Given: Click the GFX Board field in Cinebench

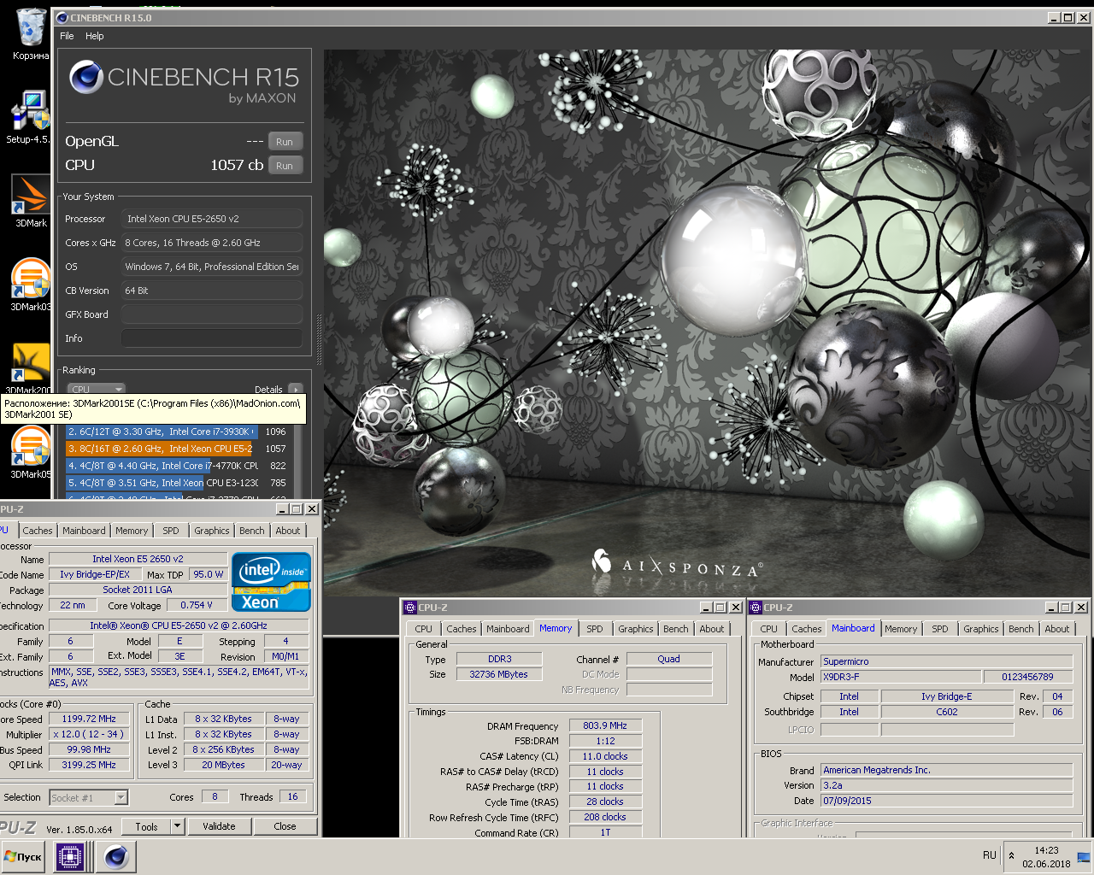Looking at the screenshot, I should click(212, 314).
